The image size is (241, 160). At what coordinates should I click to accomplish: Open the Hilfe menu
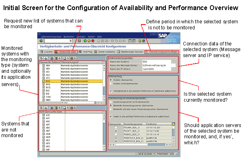pyautogui.click(x=99, y=37)
